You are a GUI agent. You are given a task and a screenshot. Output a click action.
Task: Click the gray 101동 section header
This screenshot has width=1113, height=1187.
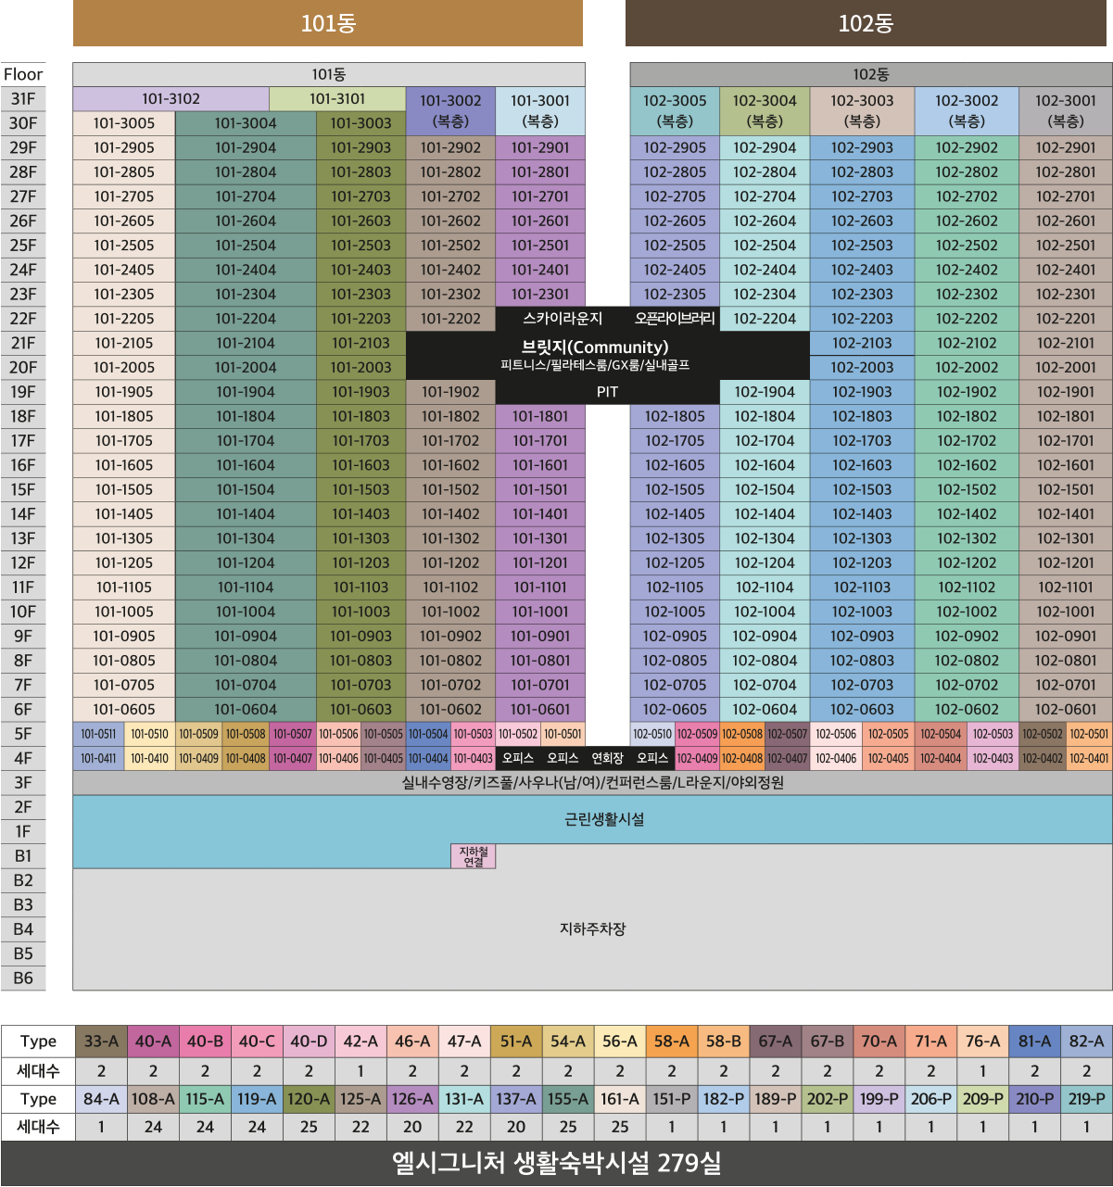pos(329,74)
